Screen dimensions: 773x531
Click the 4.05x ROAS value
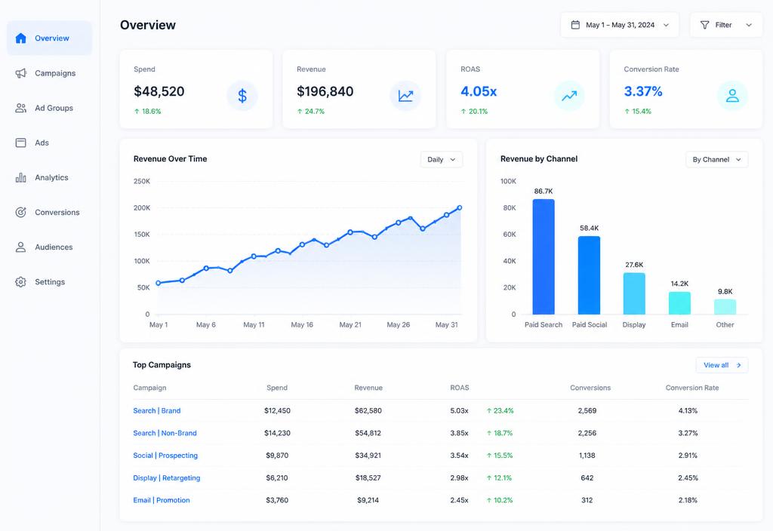point(479,91)
